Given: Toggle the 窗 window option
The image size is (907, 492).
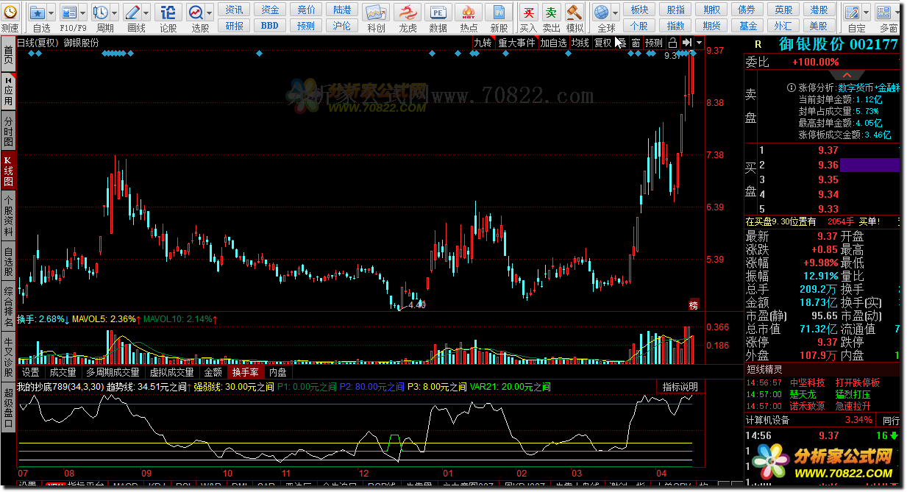Looking at the screenshot, I should point(636,43).
